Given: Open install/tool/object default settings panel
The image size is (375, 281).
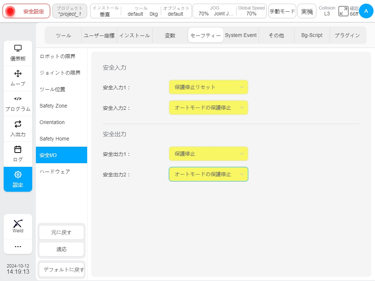Looking at the screenshot, I should (141, 11).
